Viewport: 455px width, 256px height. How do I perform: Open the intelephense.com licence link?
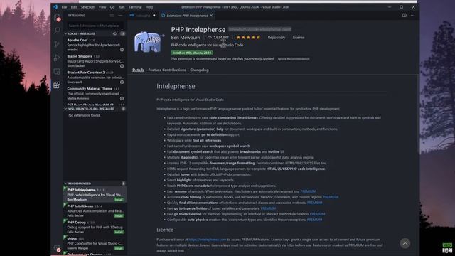tap(207, 240)
